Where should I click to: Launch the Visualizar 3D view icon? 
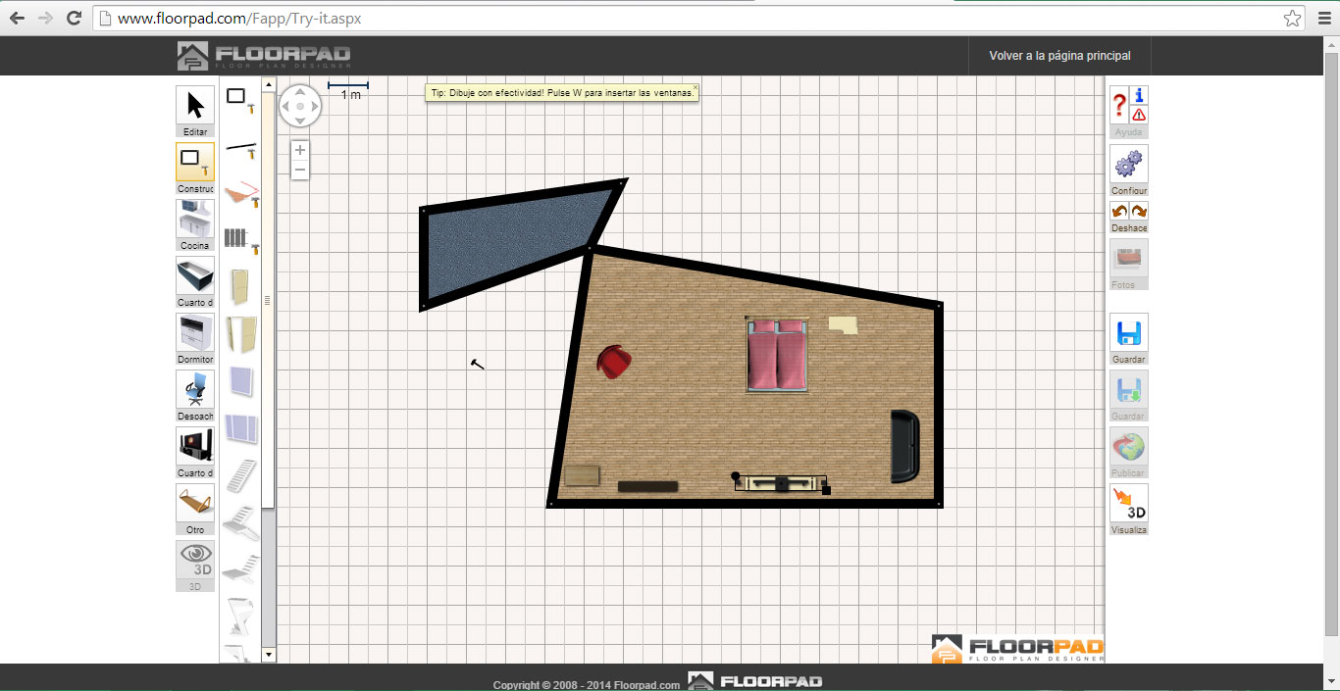point(1128,504)
